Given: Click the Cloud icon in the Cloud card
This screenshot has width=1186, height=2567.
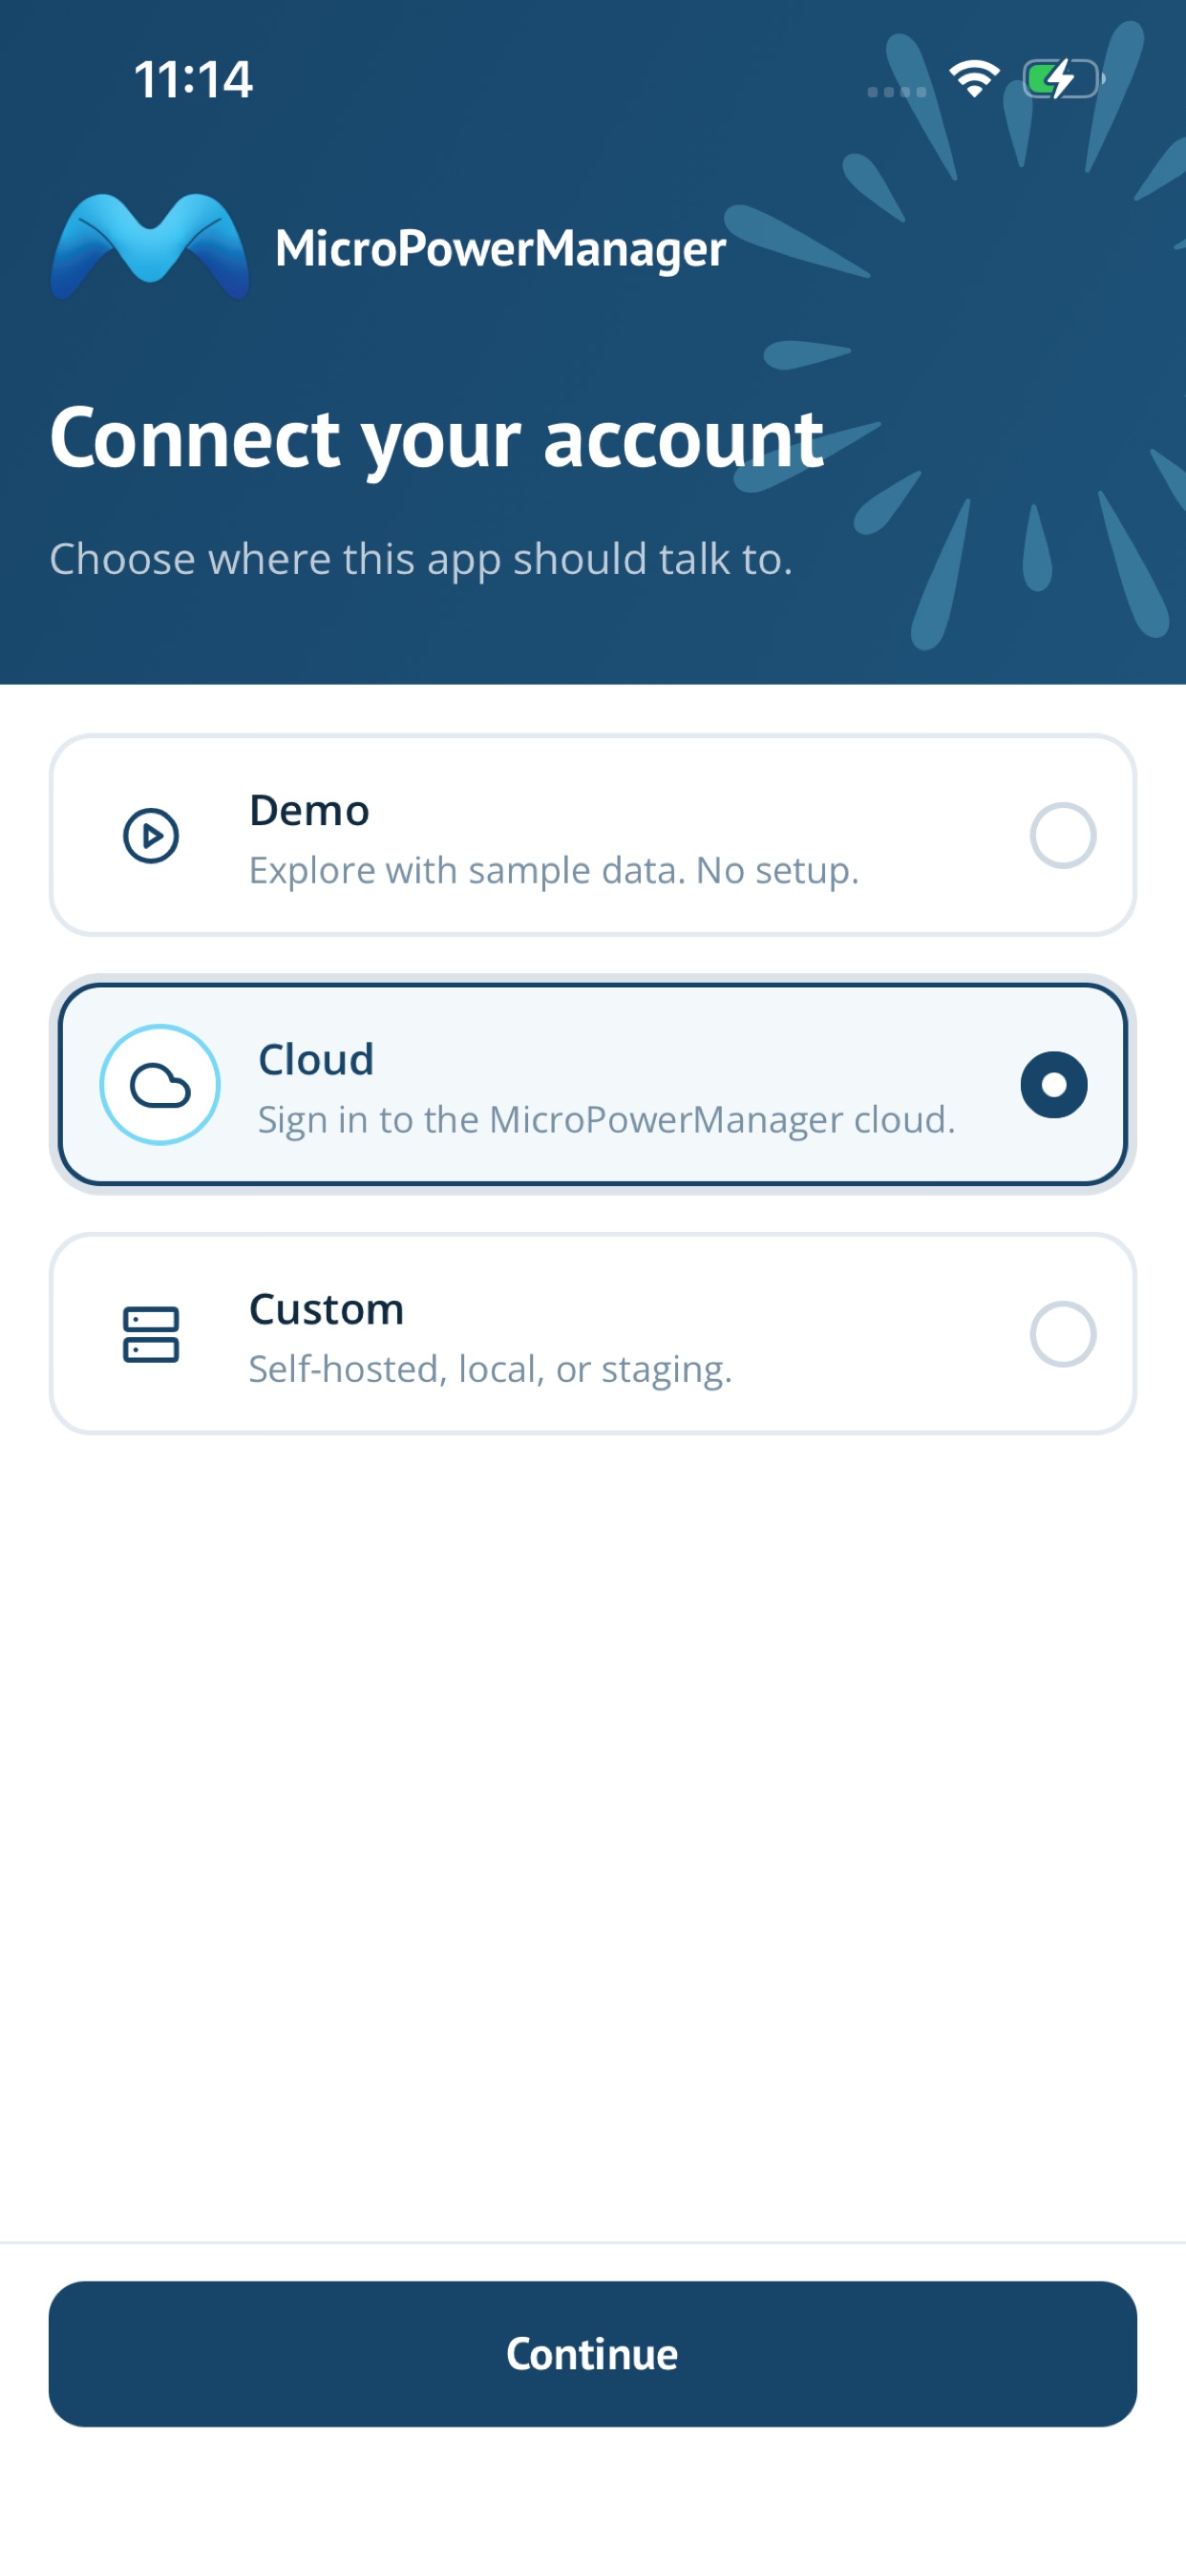Looking at the screenshot, I should 159,1084.
